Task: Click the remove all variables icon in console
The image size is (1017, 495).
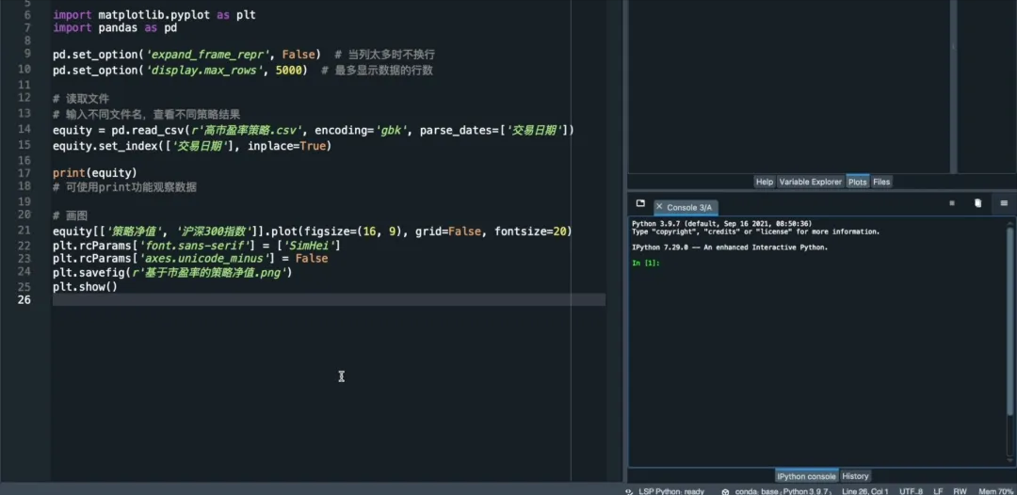Action: tap(977, 203)
